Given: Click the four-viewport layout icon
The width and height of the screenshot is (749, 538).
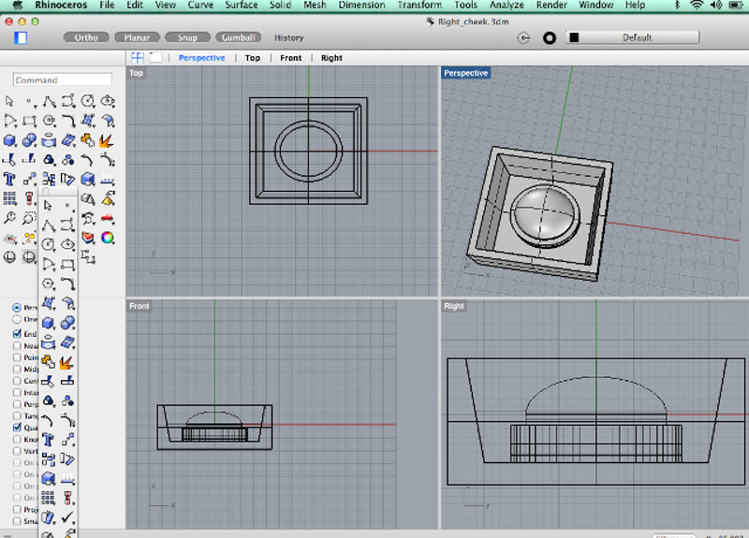Looking at the screenshot, I should (x=137, y=58).
